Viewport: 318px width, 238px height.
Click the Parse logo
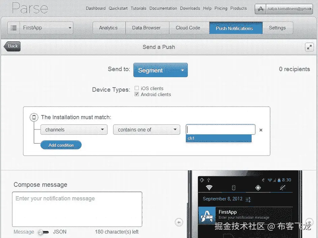pos(30,8)
